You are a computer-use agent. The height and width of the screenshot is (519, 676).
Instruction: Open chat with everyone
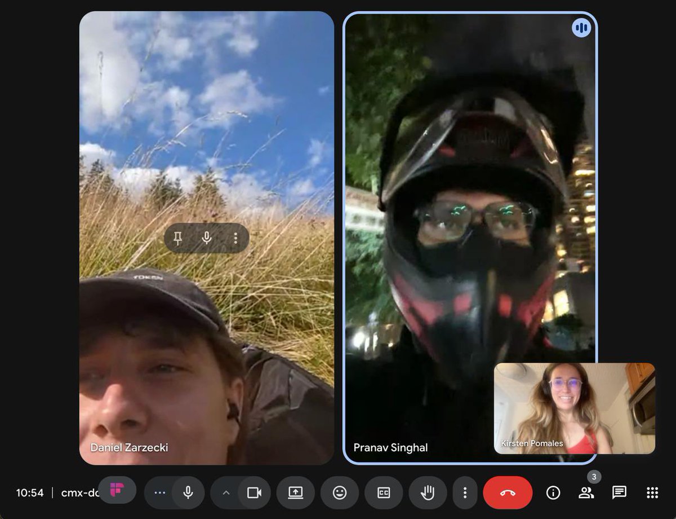pyautogui.click(x=619, y=492)
